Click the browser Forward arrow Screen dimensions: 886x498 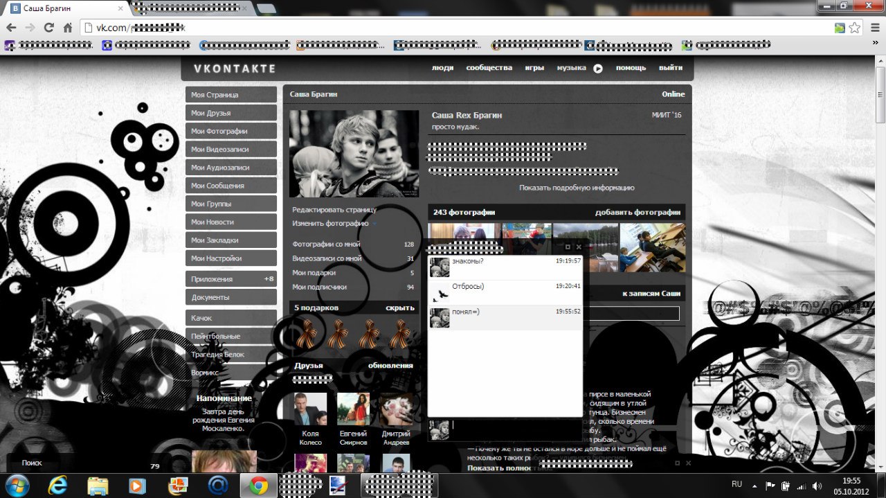click(30, 28)
